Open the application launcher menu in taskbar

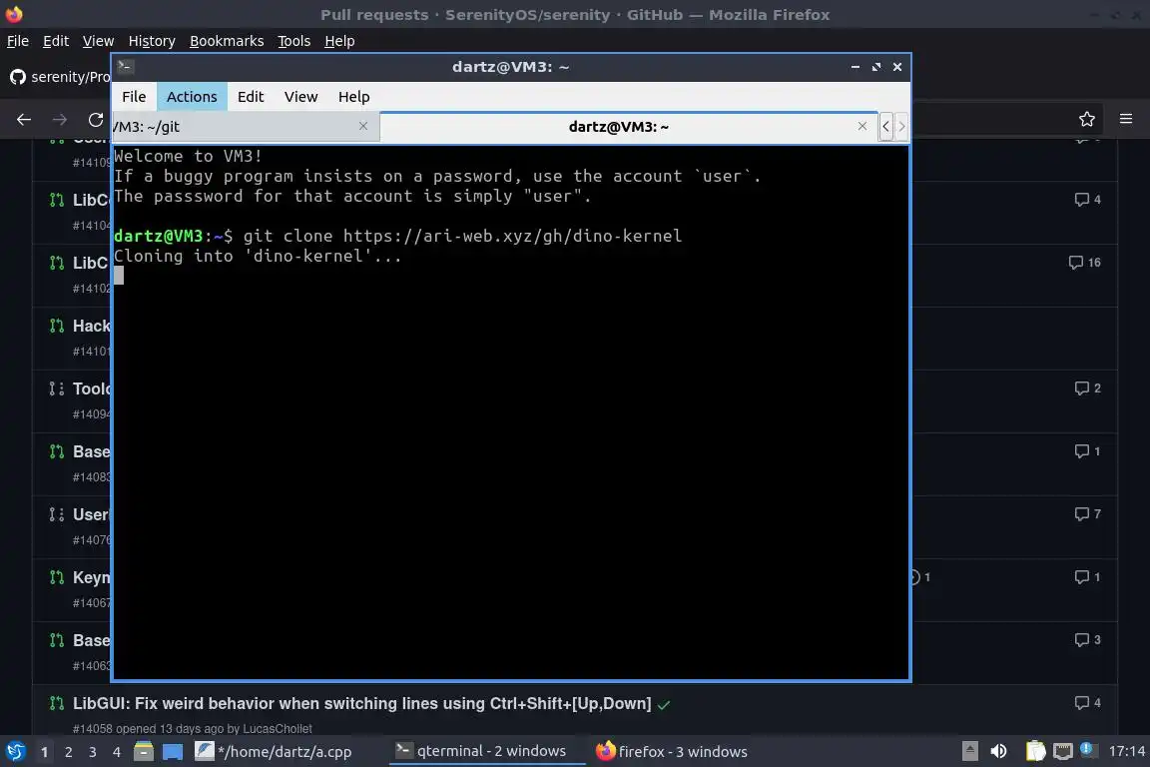click(x=15, y=752)
